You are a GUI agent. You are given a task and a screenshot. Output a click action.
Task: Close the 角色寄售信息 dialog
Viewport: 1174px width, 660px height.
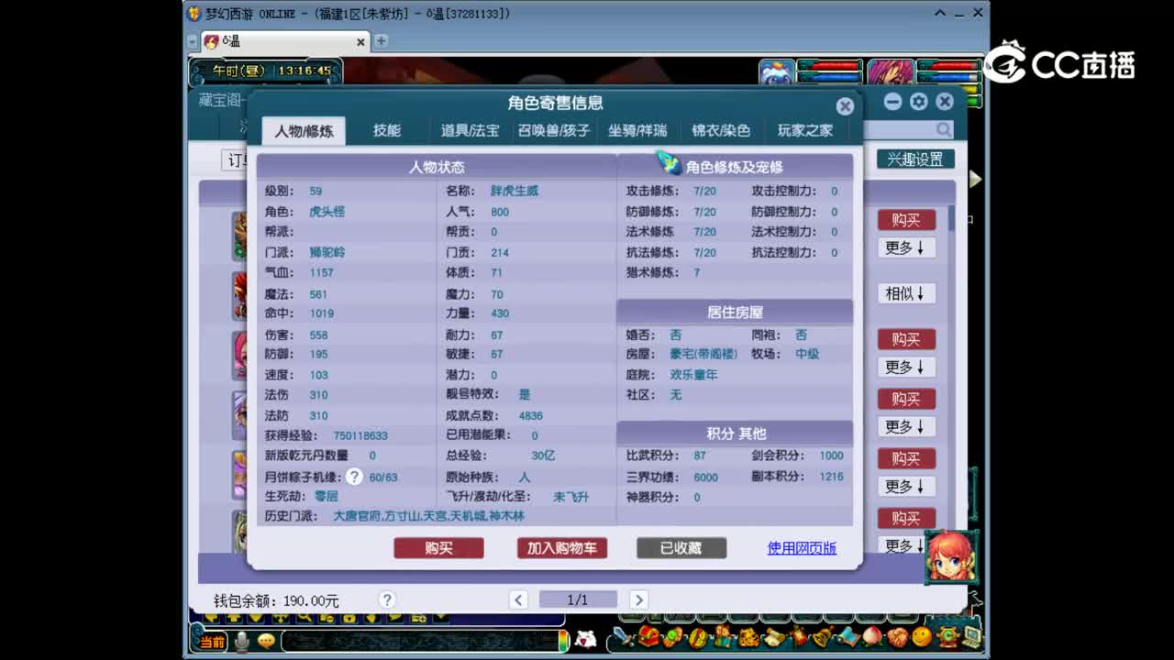pos(845,106)
